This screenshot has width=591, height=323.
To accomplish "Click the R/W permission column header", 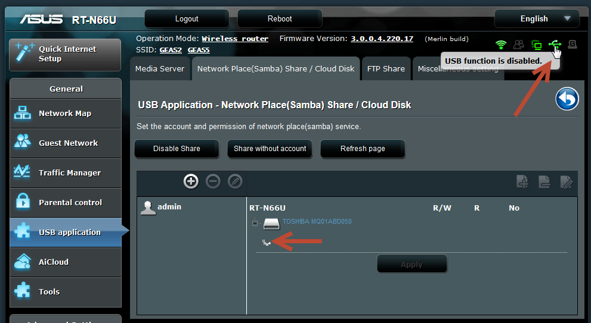I will [x=442, y=208].
